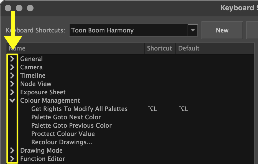Select Palette Goto Previous Color entry
This screenshot has height=164, width=258.
(71, 126)
